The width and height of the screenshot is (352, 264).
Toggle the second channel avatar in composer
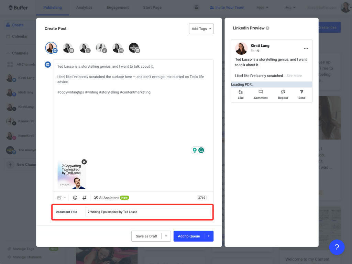click(68, 48)
